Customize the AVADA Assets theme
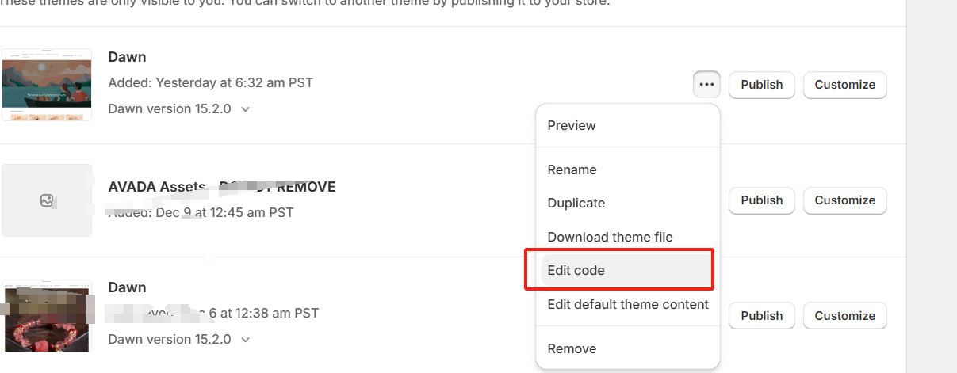Viewport: 957px width, 373px height. pyautogui.click(x=844, y=200)
